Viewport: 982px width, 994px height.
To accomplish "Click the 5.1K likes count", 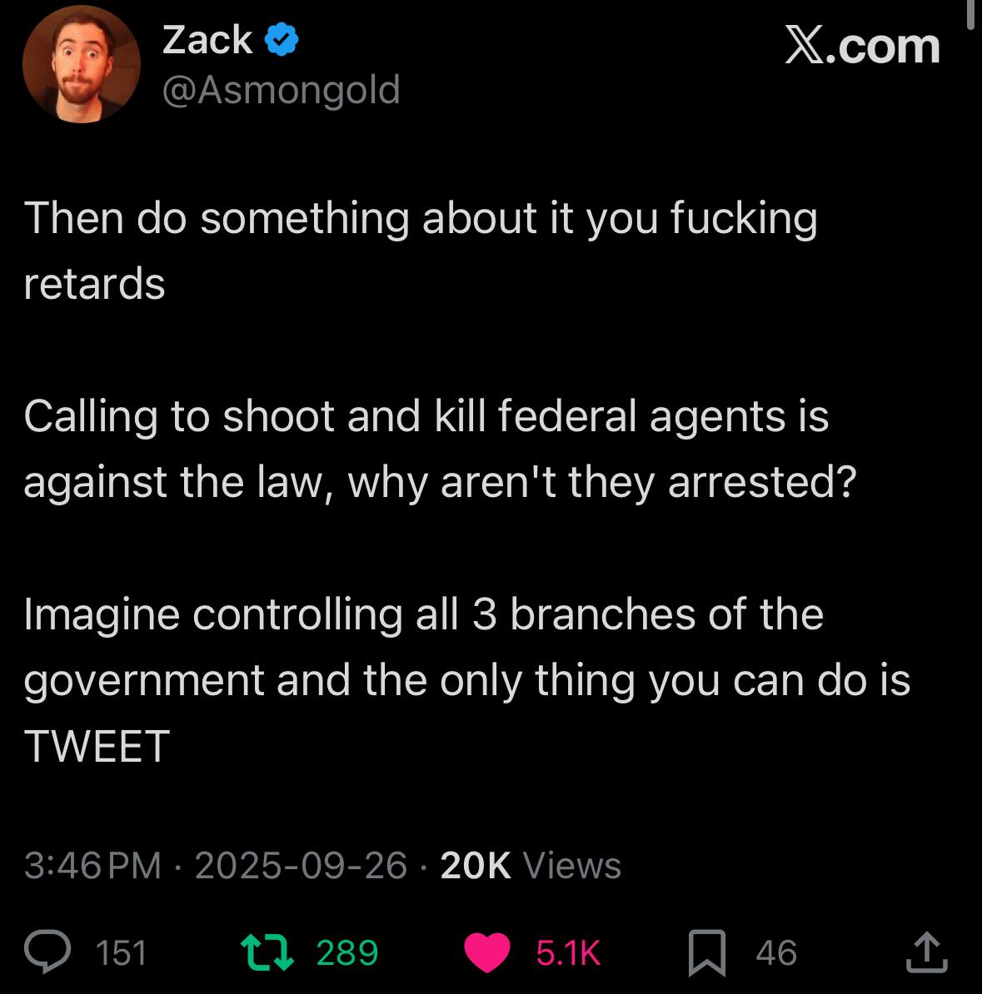I will [568, 953].
